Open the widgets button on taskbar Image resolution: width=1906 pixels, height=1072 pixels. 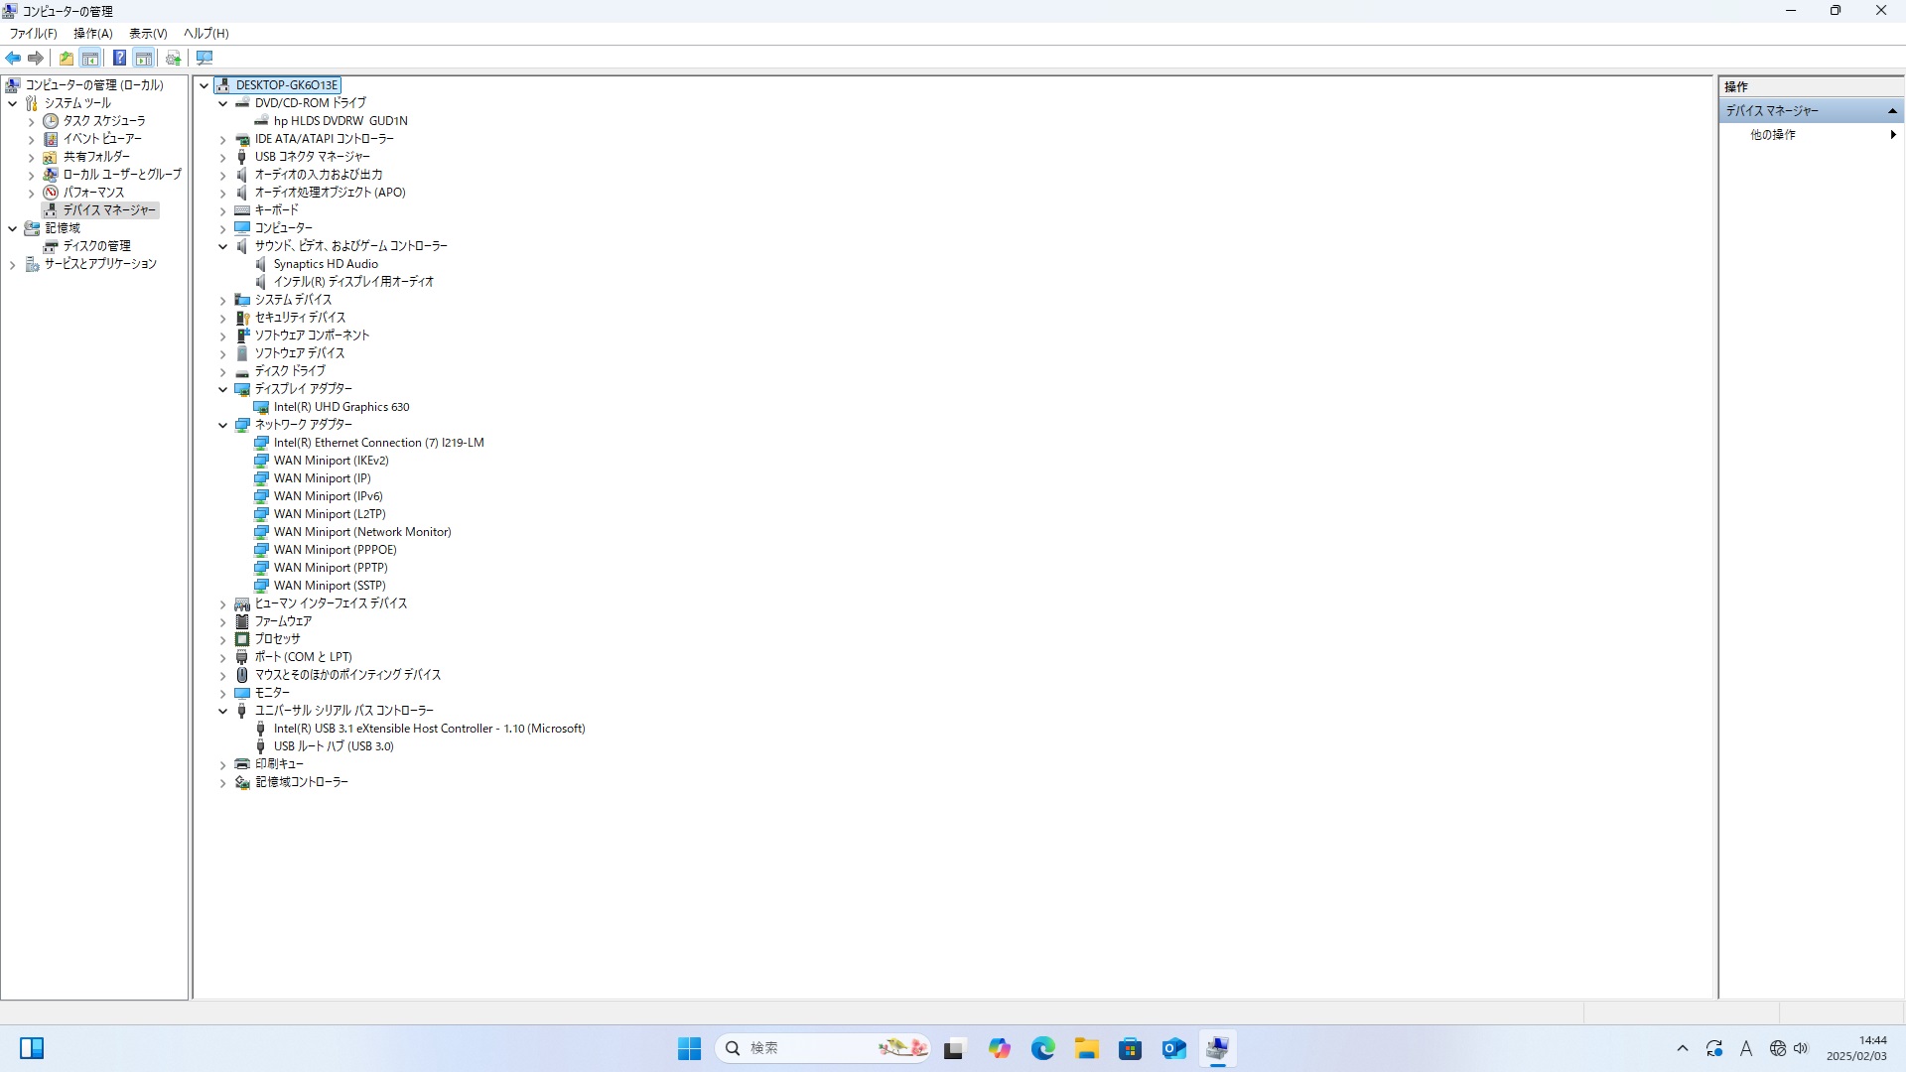click(32, 1048)
